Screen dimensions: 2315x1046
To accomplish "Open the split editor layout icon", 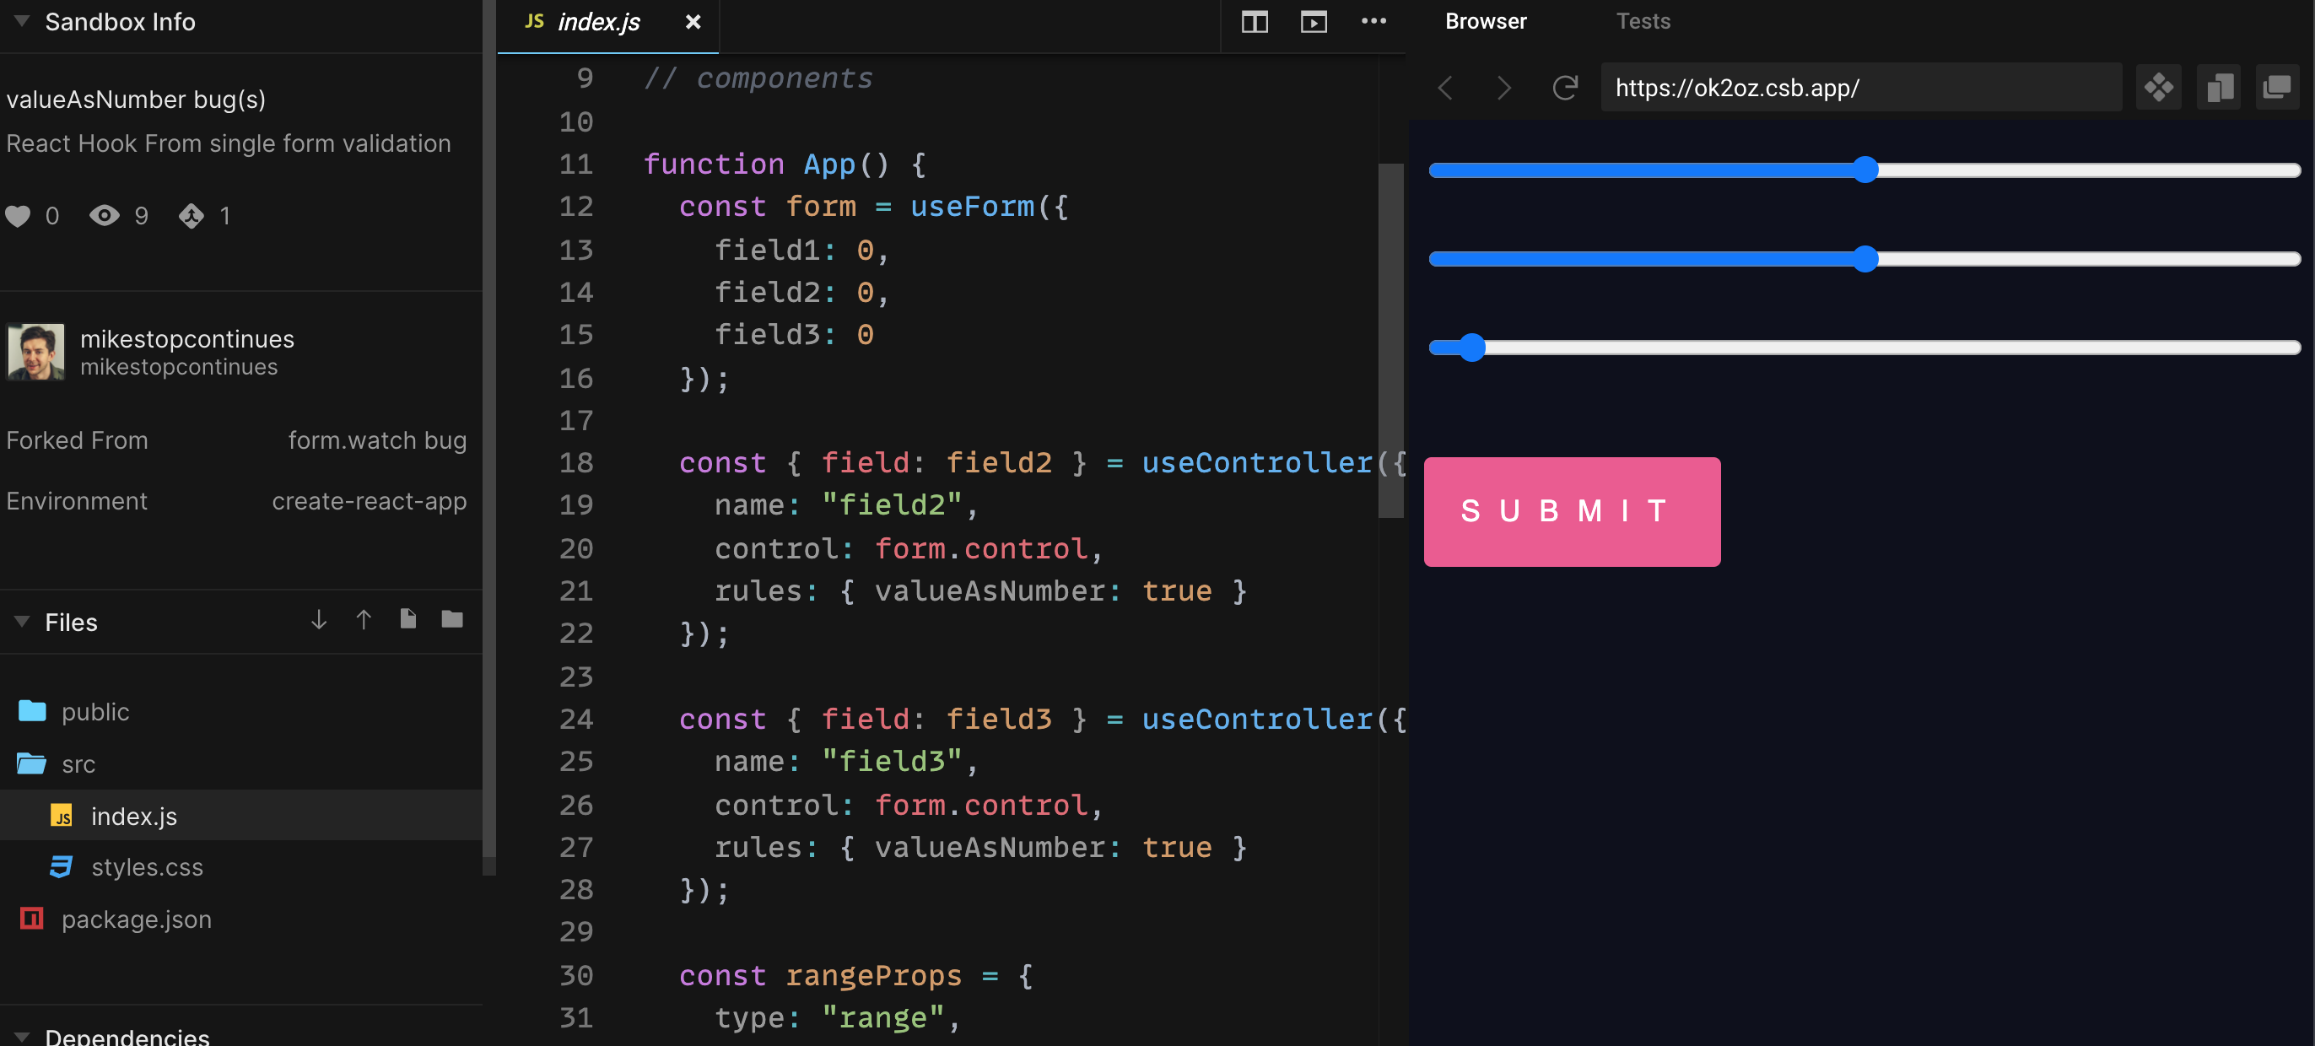I will click(1254, 23).
